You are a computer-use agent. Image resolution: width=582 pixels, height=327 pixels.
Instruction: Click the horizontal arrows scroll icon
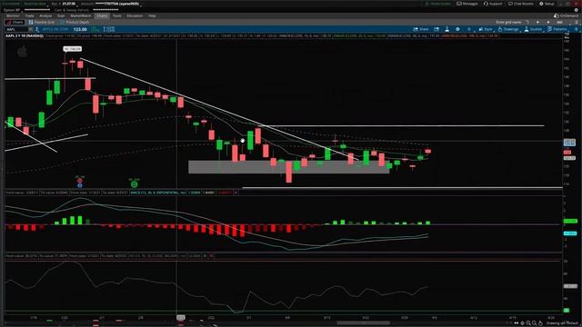[516, 323]
